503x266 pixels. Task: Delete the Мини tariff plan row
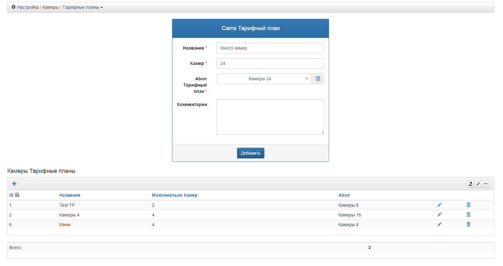(468, 224)
